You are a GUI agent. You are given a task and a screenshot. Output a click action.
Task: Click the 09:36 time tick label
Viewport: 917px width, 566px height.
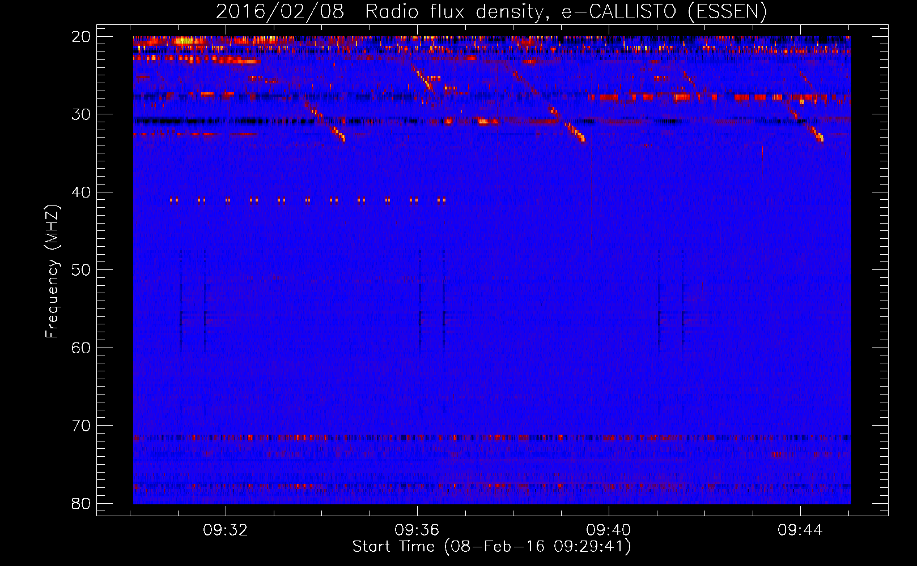click(x=417, y=530)
